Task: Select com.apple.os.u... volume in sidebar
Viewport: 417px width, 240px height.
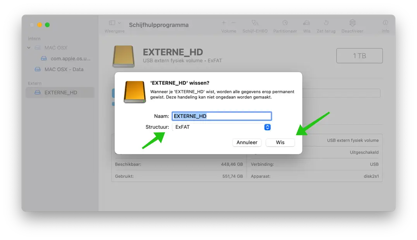Action: (x=70, y=59)
